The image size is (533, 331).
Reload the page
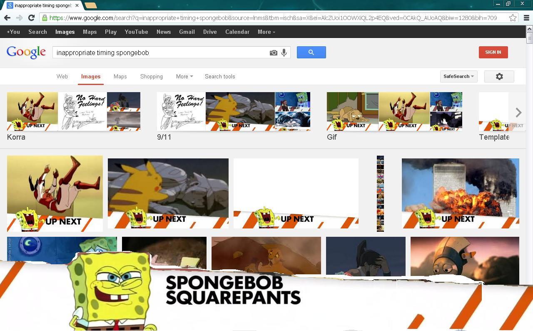coord(31,18)
